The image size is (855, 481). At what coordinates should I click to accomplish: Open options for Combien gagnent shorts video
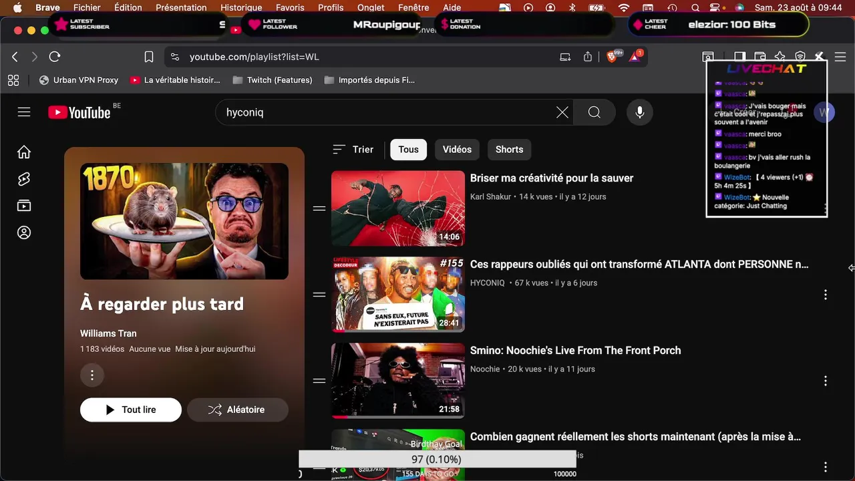(x=826, y=467)
